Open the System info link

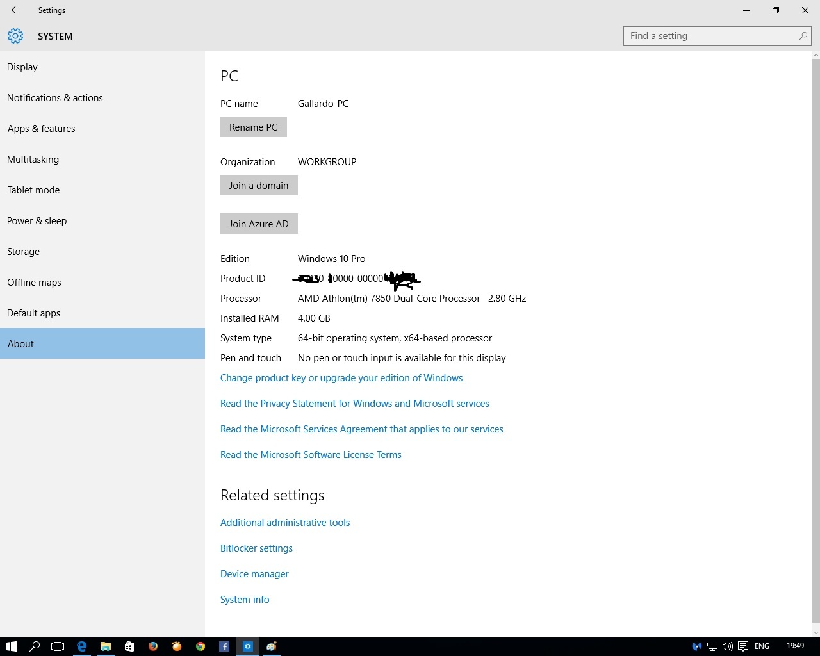click(x=245, y=600)
